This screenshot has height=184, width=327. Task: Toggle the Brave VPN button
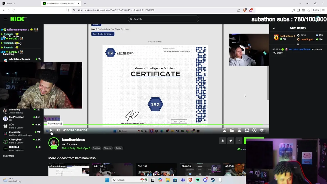[316, 10]
